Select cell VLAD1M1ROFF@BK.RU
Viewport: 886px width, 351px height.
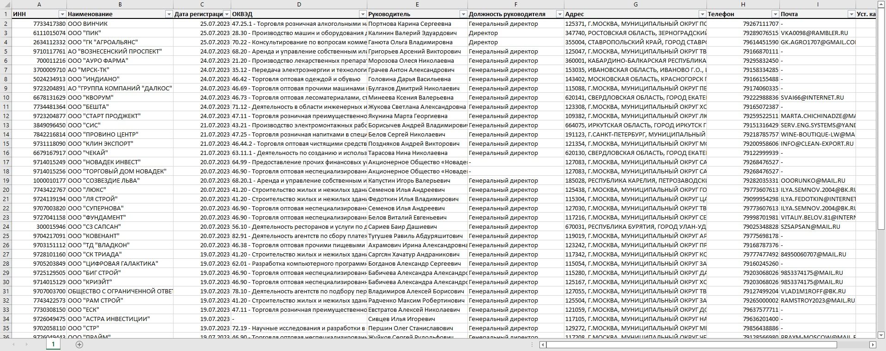818,291
